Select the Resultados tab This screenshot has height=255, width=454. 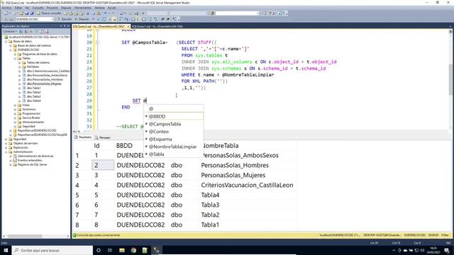point(83,137)
